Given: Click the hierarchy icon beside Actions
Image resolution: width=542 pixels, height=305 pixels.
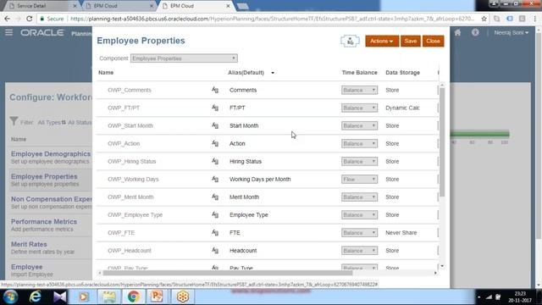Looking at the screenshot, I should (x=350, y=42).
